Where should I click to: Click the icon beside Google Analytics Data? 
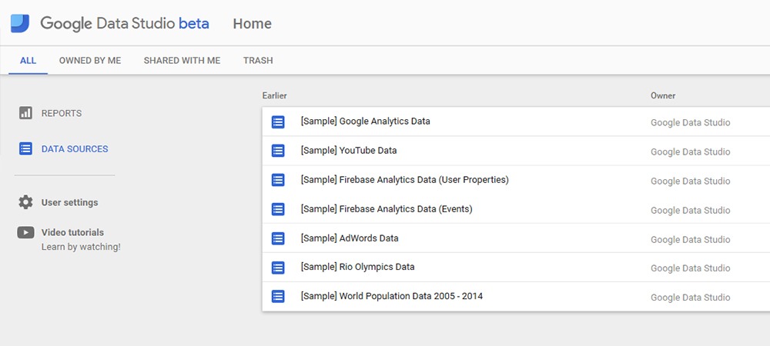click(x=278, y=121)
